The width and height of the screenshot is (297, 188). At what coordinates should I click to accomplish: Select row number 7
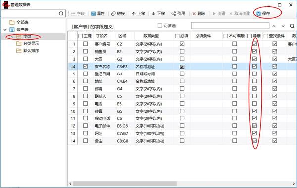pyautogui.click(x=74, y=89)
